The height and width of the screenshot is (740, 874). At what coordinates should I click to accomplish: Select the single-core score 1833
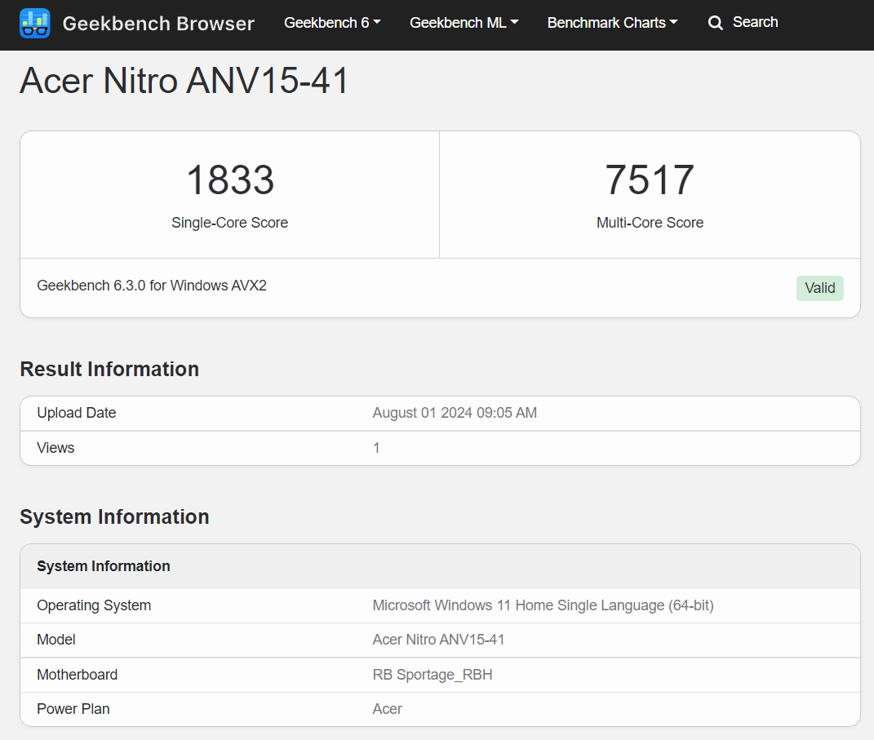point(229,180)
